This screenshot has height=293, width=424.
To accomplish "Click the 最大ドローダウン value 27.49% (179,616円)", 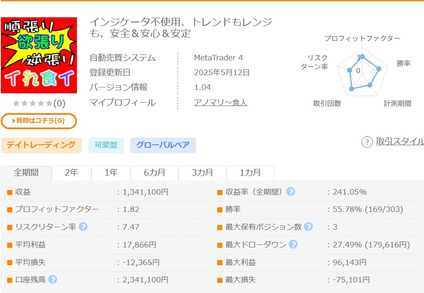I will click(371, 245).
